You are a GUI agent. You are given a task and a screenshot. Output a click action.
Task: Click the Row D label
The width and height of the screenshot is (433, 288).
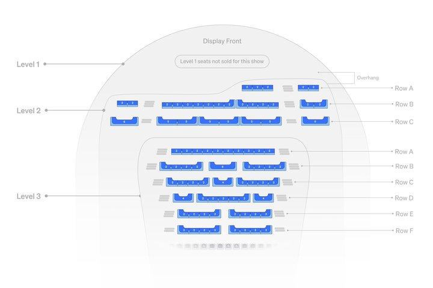(x=404, y=198)
